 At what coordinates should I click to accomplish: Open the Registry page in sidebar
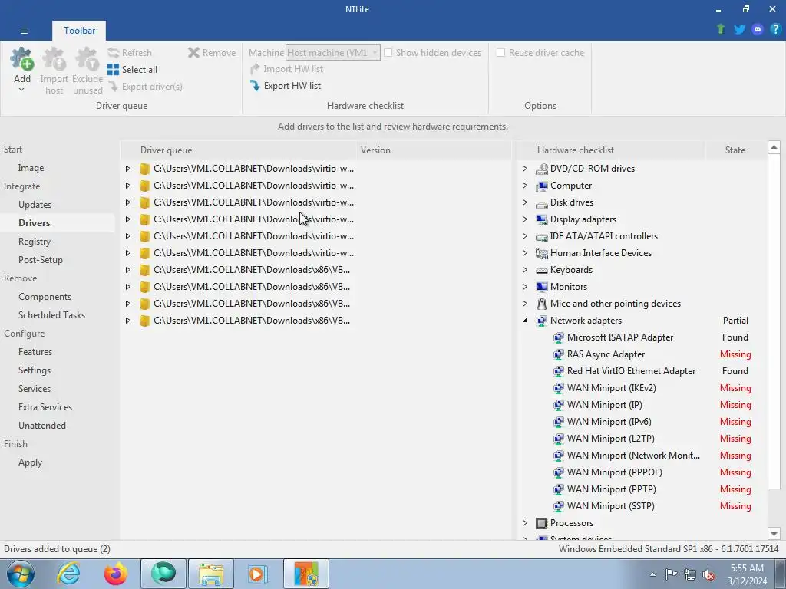[34, 242]
